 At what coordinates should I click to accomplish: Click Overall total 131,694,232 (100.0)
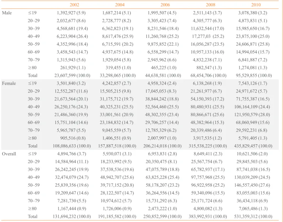(x=71, y=216)
